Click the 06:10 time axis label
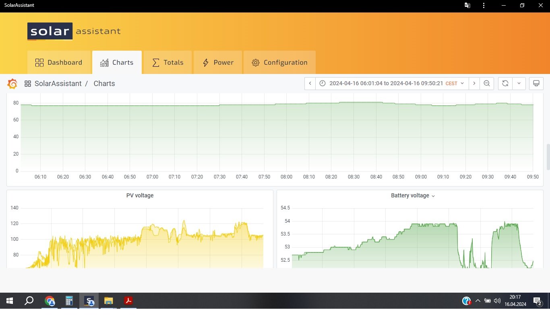 [41, 177]
